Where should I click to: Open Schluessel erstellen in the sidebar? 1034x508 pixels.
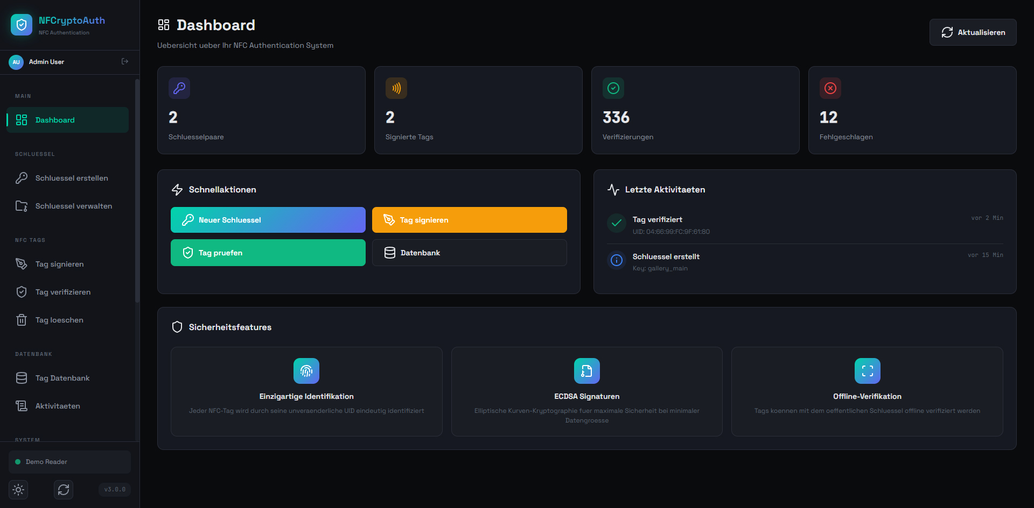pyautogui.click(x=71, y=178)
